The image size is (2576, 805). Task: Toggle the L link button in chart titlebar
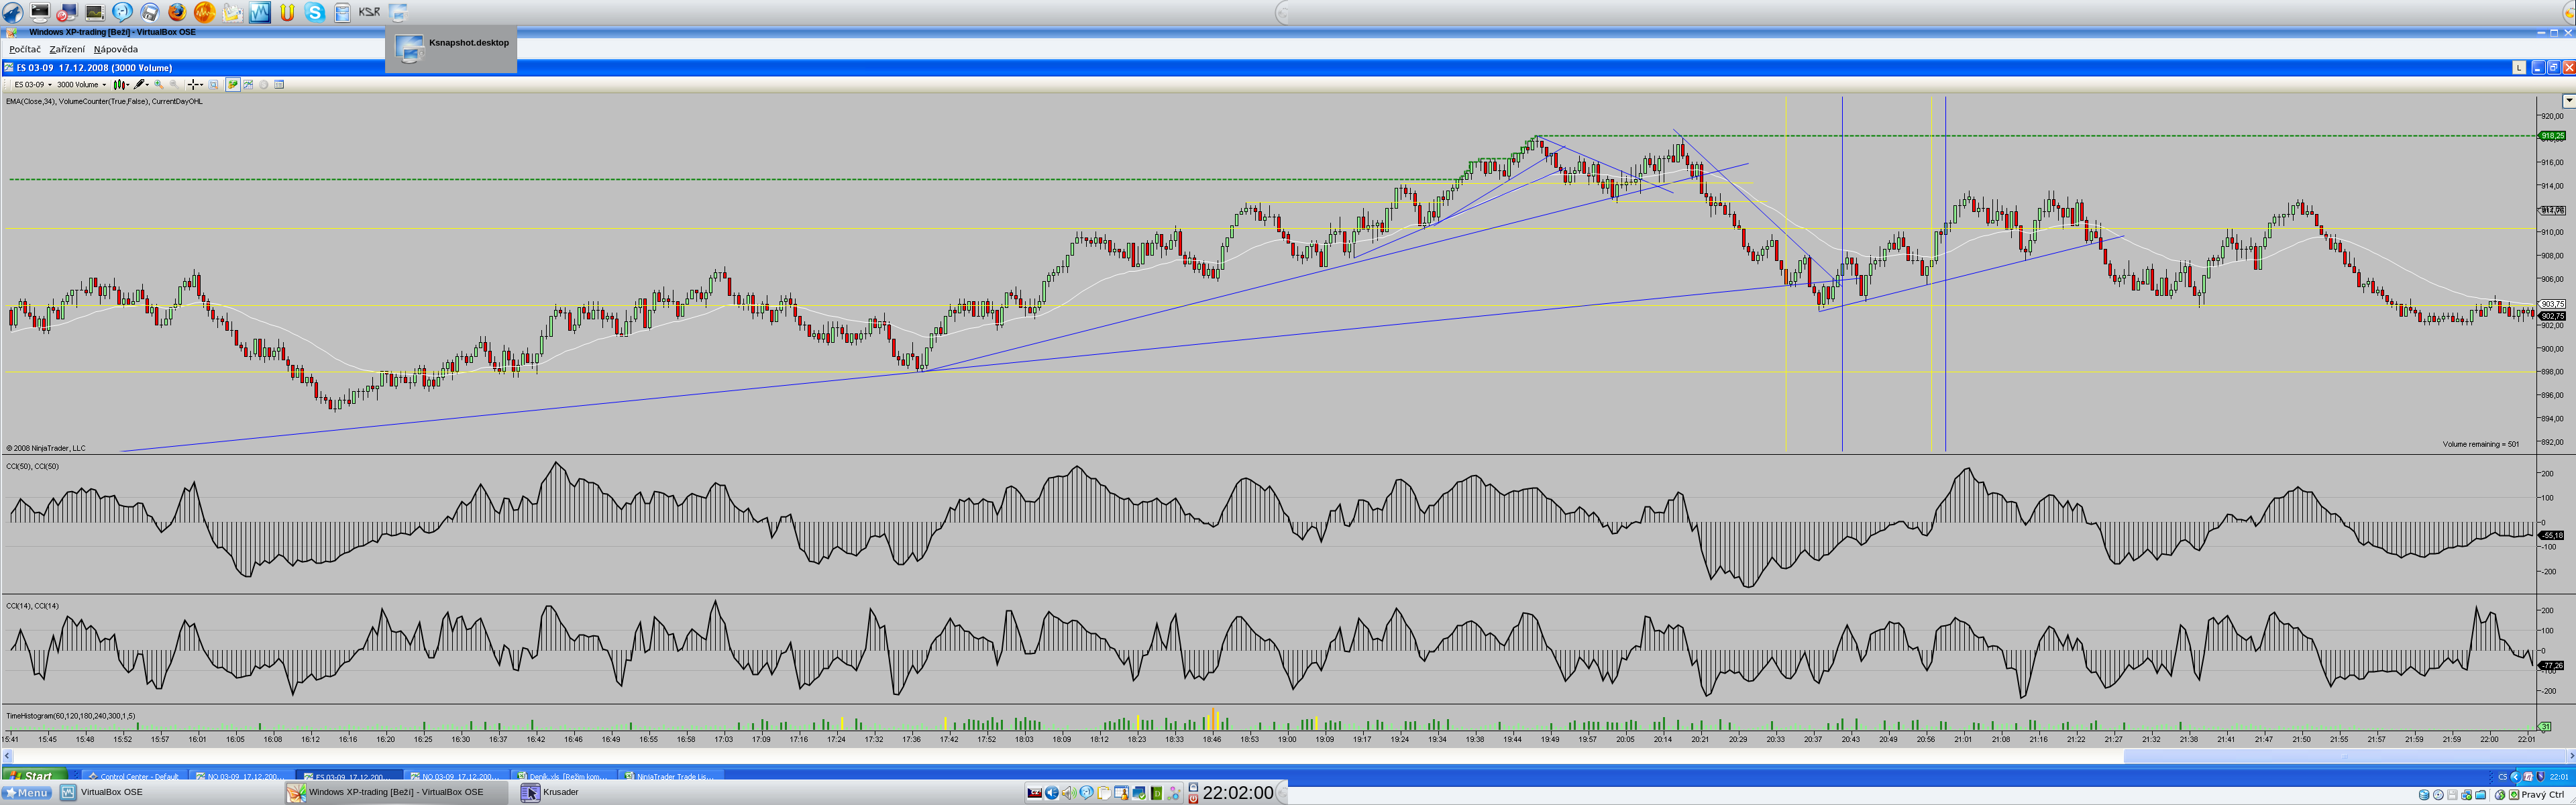pos(2519,68)
